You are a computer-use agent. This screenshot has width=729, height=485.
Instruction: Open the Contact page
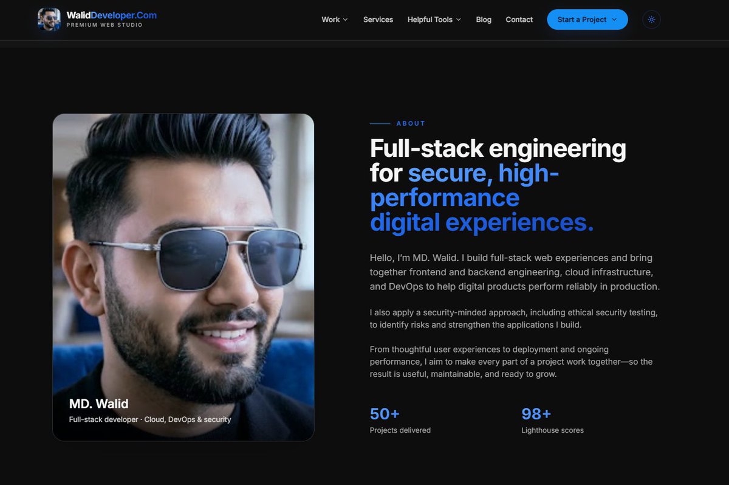click(x=519, y=19)
